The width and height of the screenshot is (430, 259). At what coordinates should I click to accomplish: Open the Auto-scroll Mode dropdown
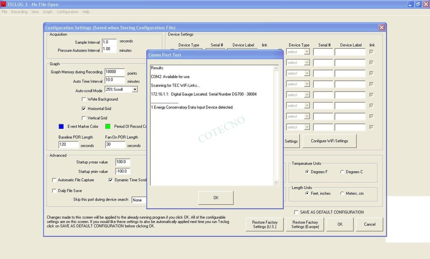[134, 90]
